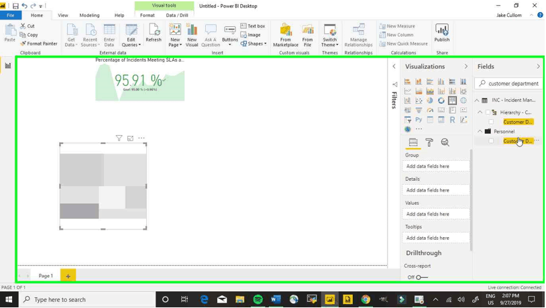
Task: Add a new page with plus button
Action: click(x=68, y=276)
